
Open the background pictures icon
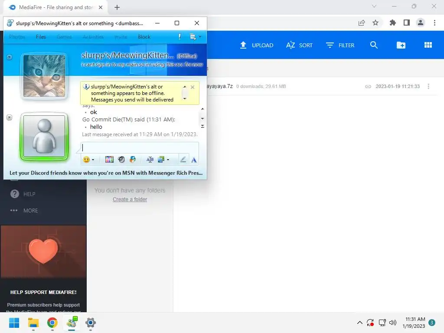coord(161,160)
